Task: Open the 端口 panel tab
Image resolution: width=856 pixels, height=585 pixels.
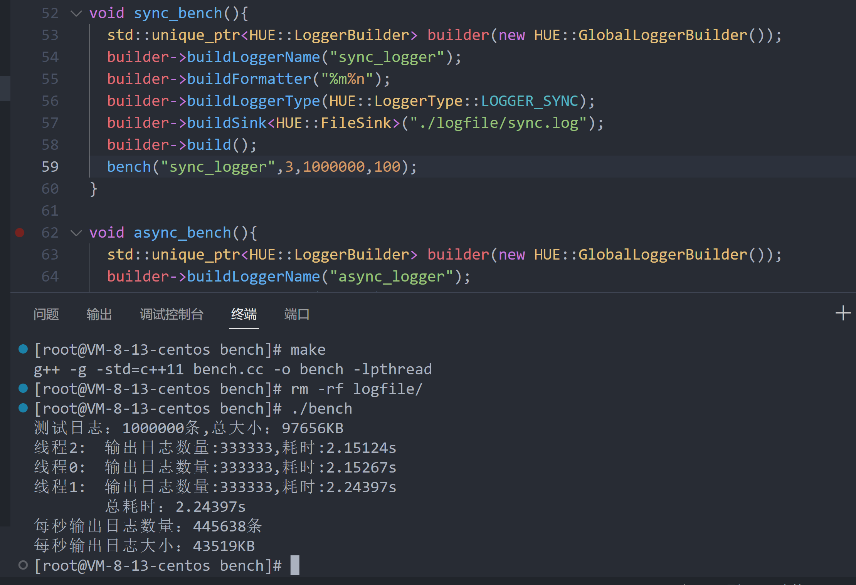Action: tap(296, 314)
